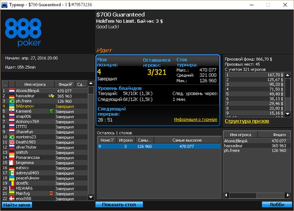This screenshot has width=294, height=211.
Task: Click the Показать стол button
Action: [119, 205]
